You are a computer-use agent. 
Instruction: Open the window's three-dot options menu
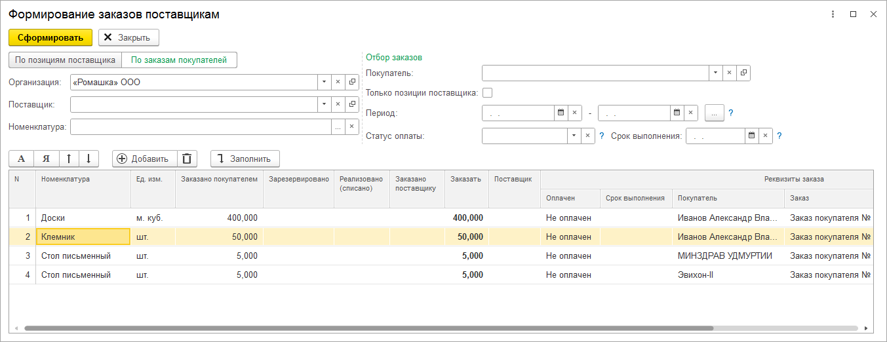[833, 14]
